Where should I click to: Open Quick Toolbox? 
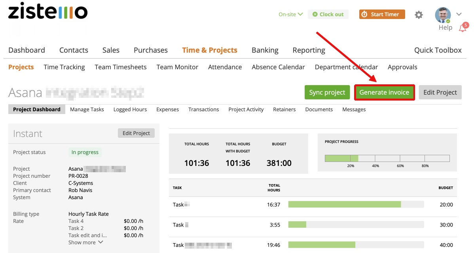(x=438, y=50)
